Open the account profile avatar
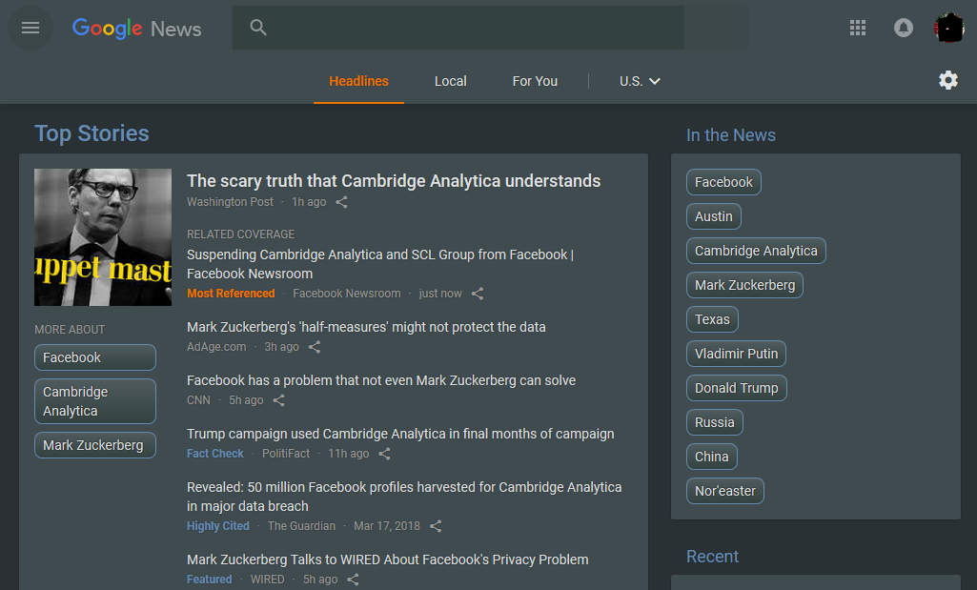This screenshot has height=590, width=977. (949, 28)
